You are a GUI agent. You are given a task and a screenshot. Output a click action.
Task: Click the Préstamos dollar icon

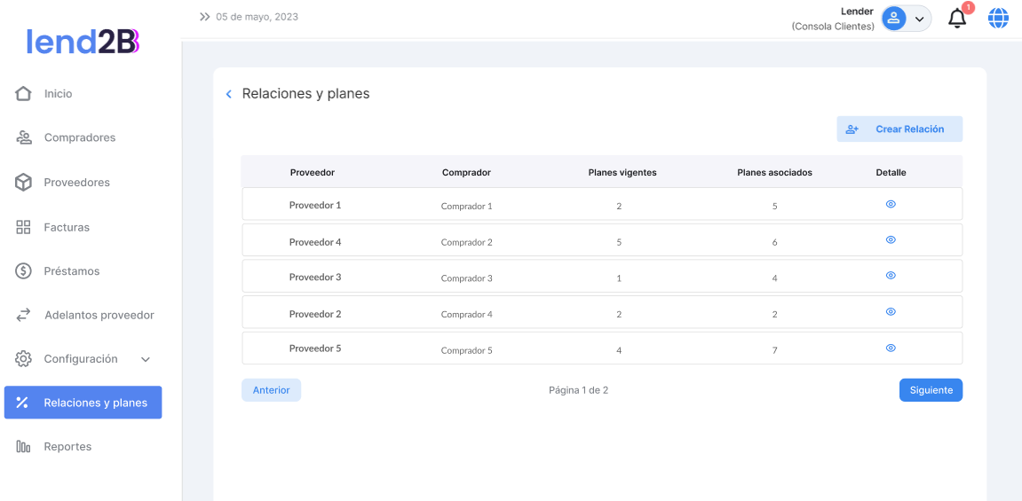(23, 271)
